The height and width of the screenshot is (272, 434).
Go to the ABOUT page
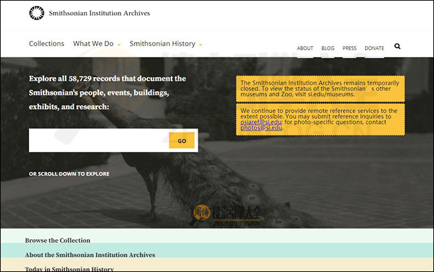click(305, 48)
